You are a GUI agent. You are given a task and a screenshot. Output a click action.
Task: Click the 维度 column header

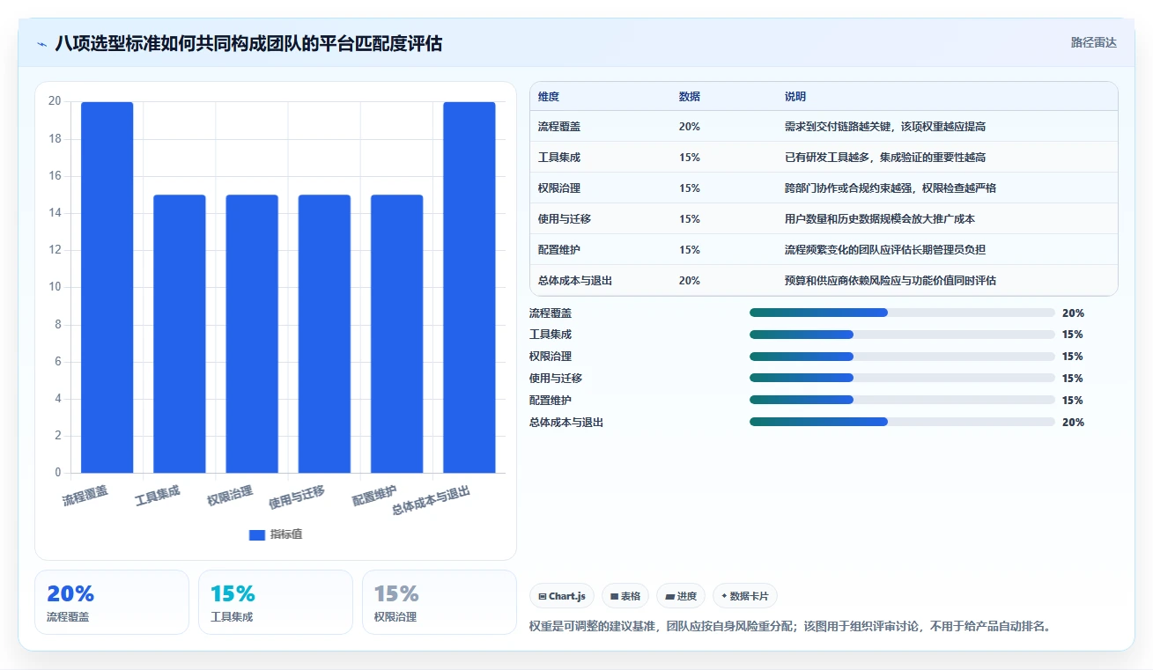click(549, 97)
